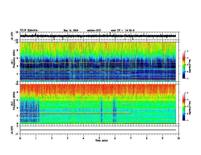
Task: Click the "-5" tick on ch.1 colorbar
Action: pos(187,65)
